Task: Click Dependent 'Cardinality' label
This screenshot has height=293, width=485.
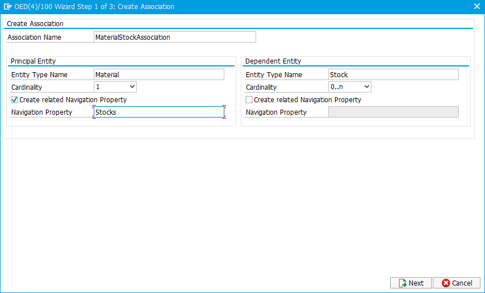Action: pos(261,87)
